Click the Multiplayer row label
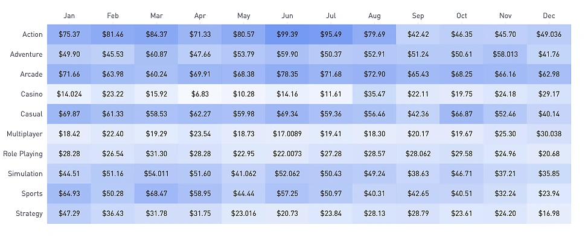This screenshot has height=237, width=588. pyautogui.click(x=24, y=134)
